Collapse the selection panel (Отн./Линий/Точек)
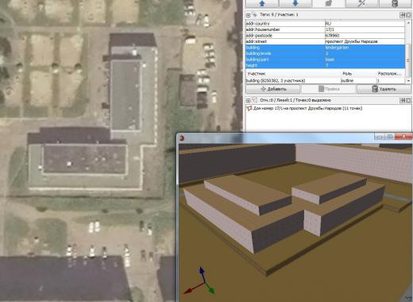The image size is (413, 302). coord(248,100)
